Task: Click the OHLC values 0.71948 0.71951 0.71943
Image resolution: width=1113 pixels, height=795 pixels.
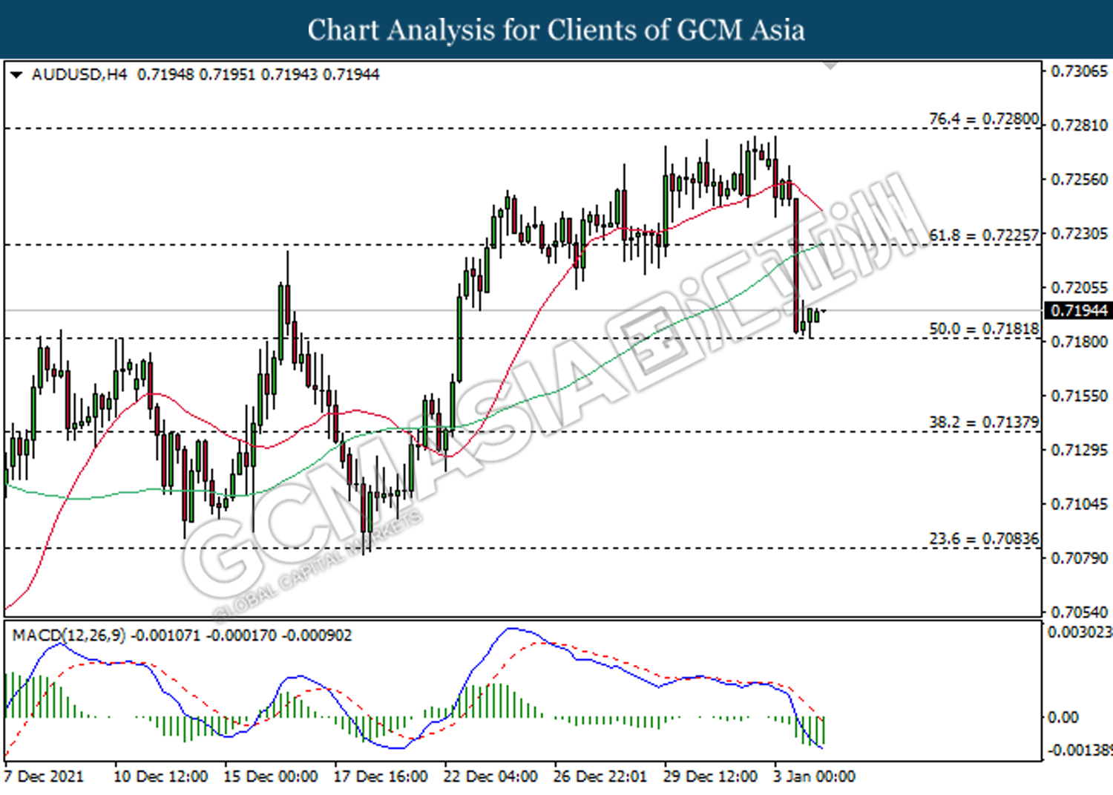Action: [x=228, y=74]
